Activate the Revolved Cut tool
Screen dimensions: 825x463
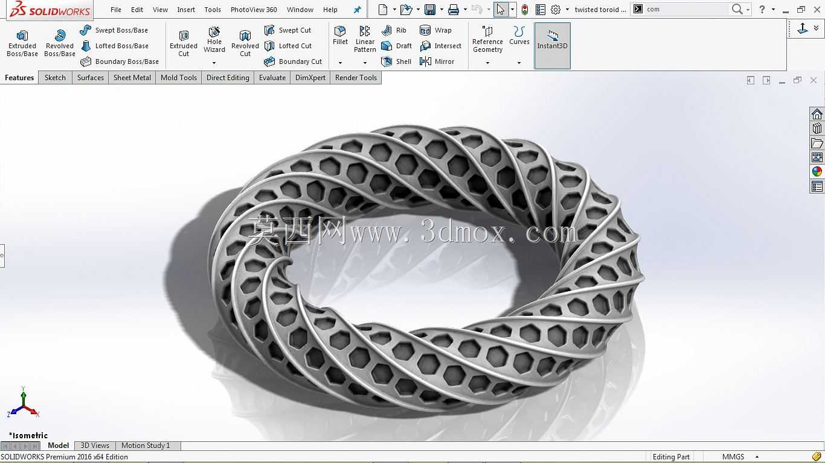click(x=245, y=43)
